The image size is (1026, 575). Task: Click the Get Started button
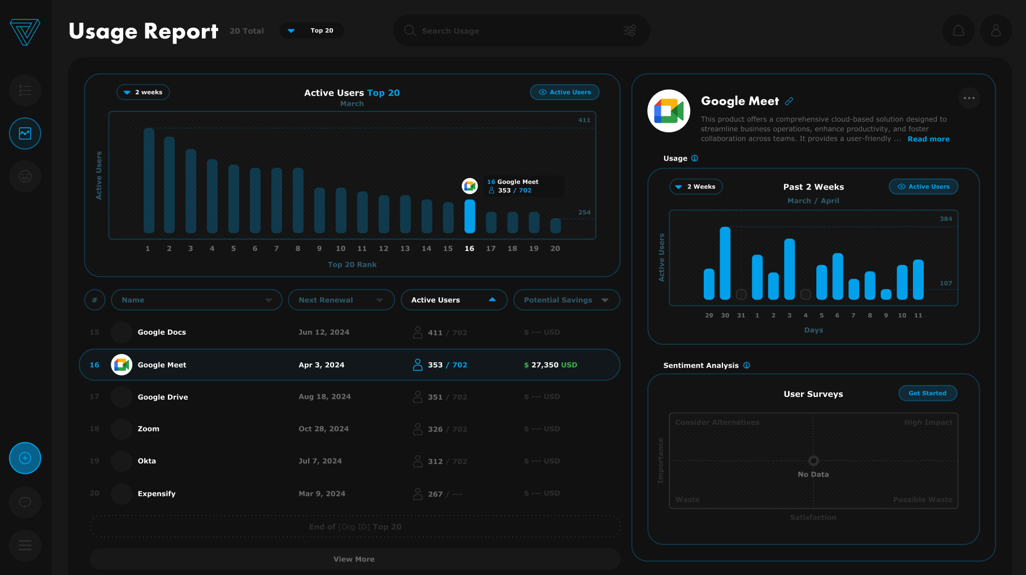point(928,393)
